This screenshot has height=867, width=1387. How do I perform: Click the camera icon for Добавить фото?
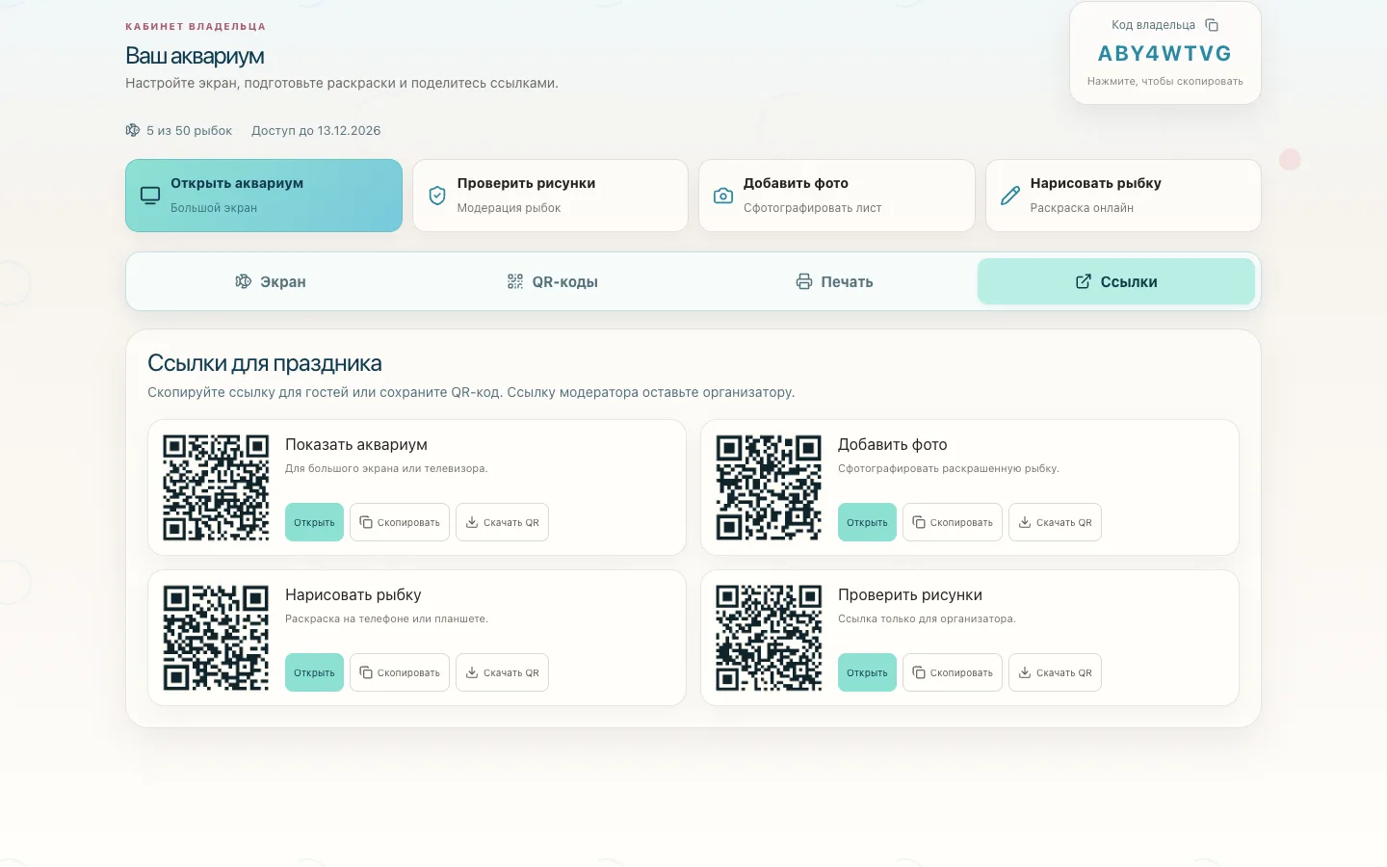click(723, 196)
